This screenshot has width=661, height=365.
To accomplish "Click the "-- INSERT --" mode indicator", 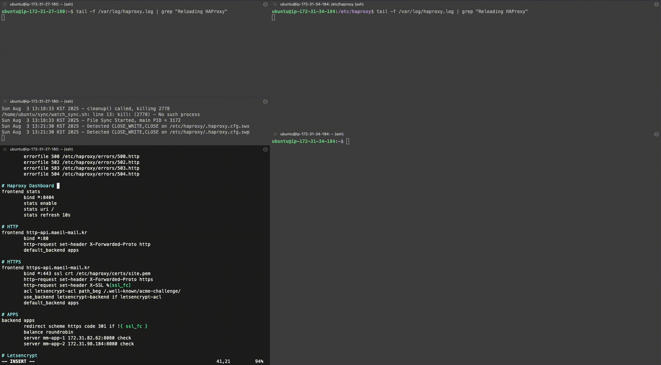I will coord(18,362).
